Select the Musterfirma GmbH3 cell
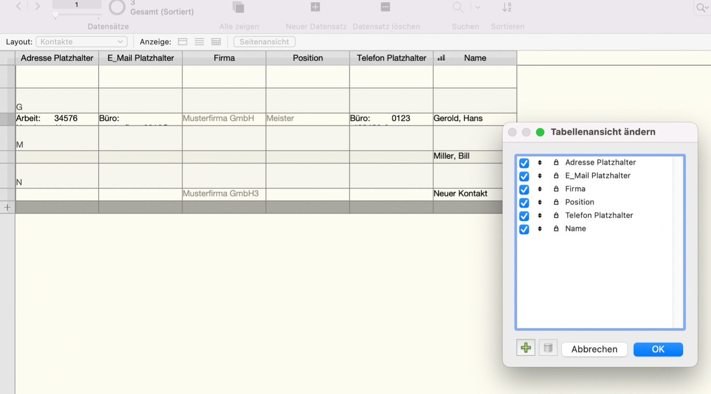The width and height of the screenshot is (711, 394). [224, 194]
